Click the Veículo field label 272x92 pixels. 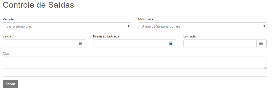[8, 19]
